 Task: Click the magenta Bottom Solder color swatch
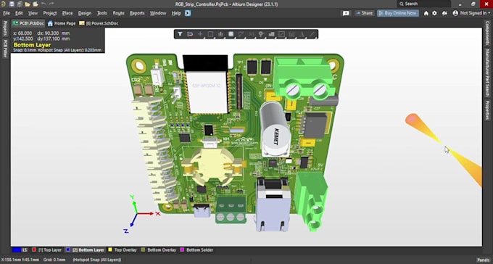click(x=182, y=250)
